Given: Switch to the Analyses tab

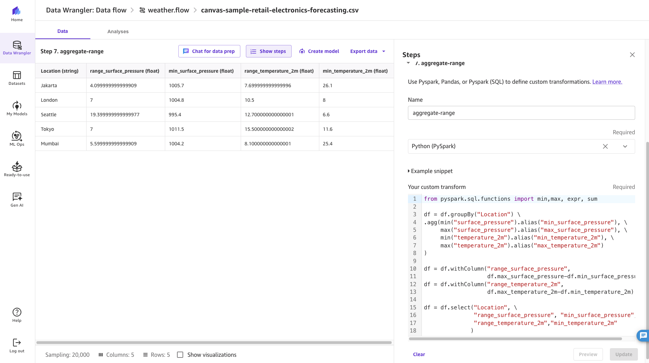Looking at the screenshot, I should (x=118, y=31).
